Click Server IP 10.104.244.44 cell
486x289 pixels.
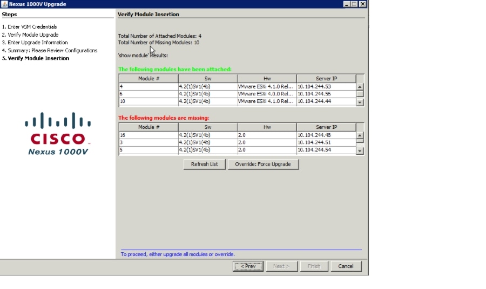[x=326, y=101]
